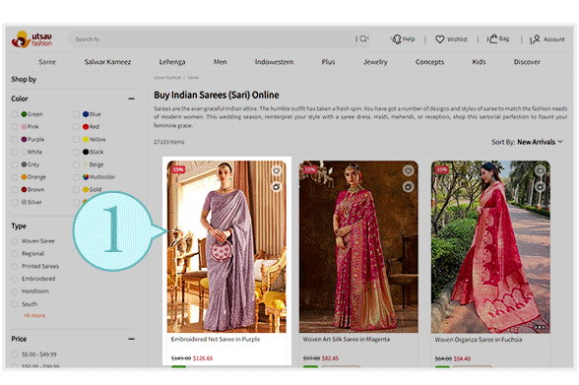
Task: Show +6 more saree types
Action: (x=34, y=316)
